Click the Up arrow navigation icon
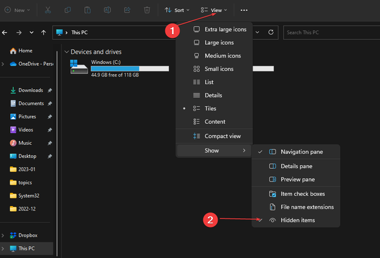 (43, 32)
